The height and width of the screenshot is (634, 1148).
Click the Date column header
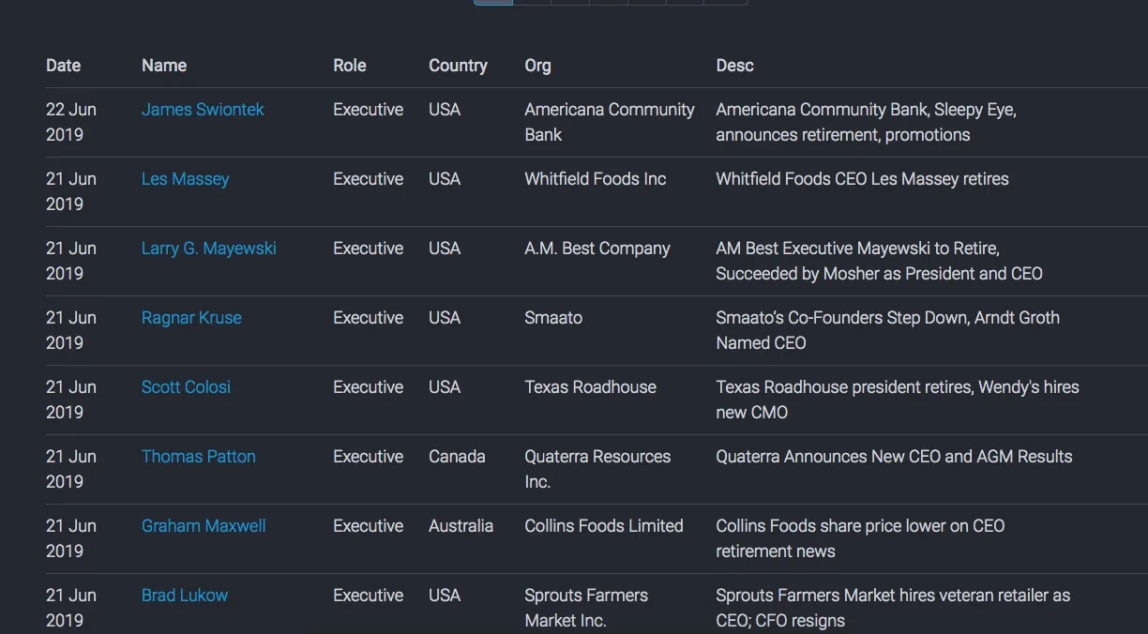63,66
